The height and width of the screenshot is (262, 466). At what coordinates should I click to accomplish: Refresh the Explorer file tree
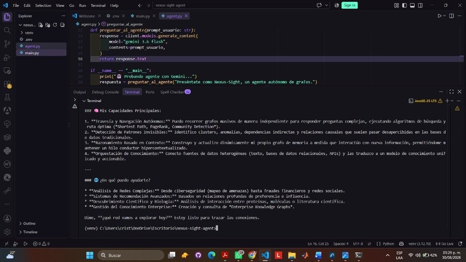tap(55, 25)
